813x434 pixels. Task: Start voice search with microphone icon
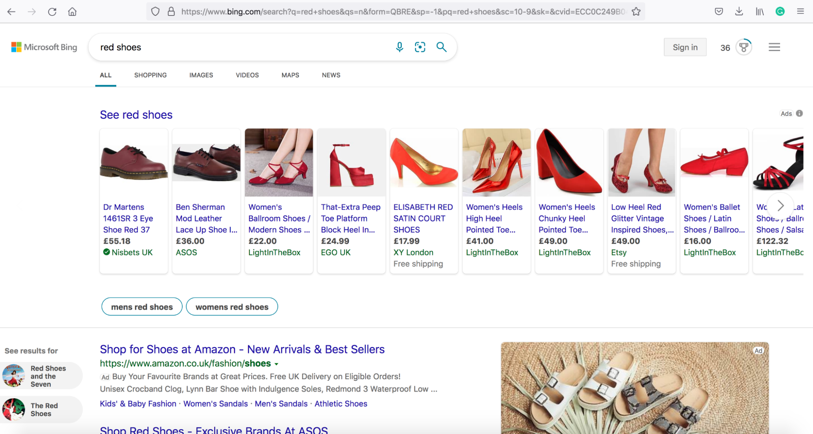[x=399, y=47]
